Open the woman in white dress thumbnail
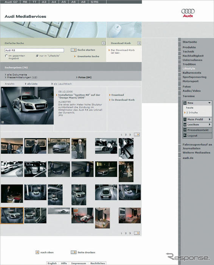The image size is (214, 265). click(x=126, y=171)
